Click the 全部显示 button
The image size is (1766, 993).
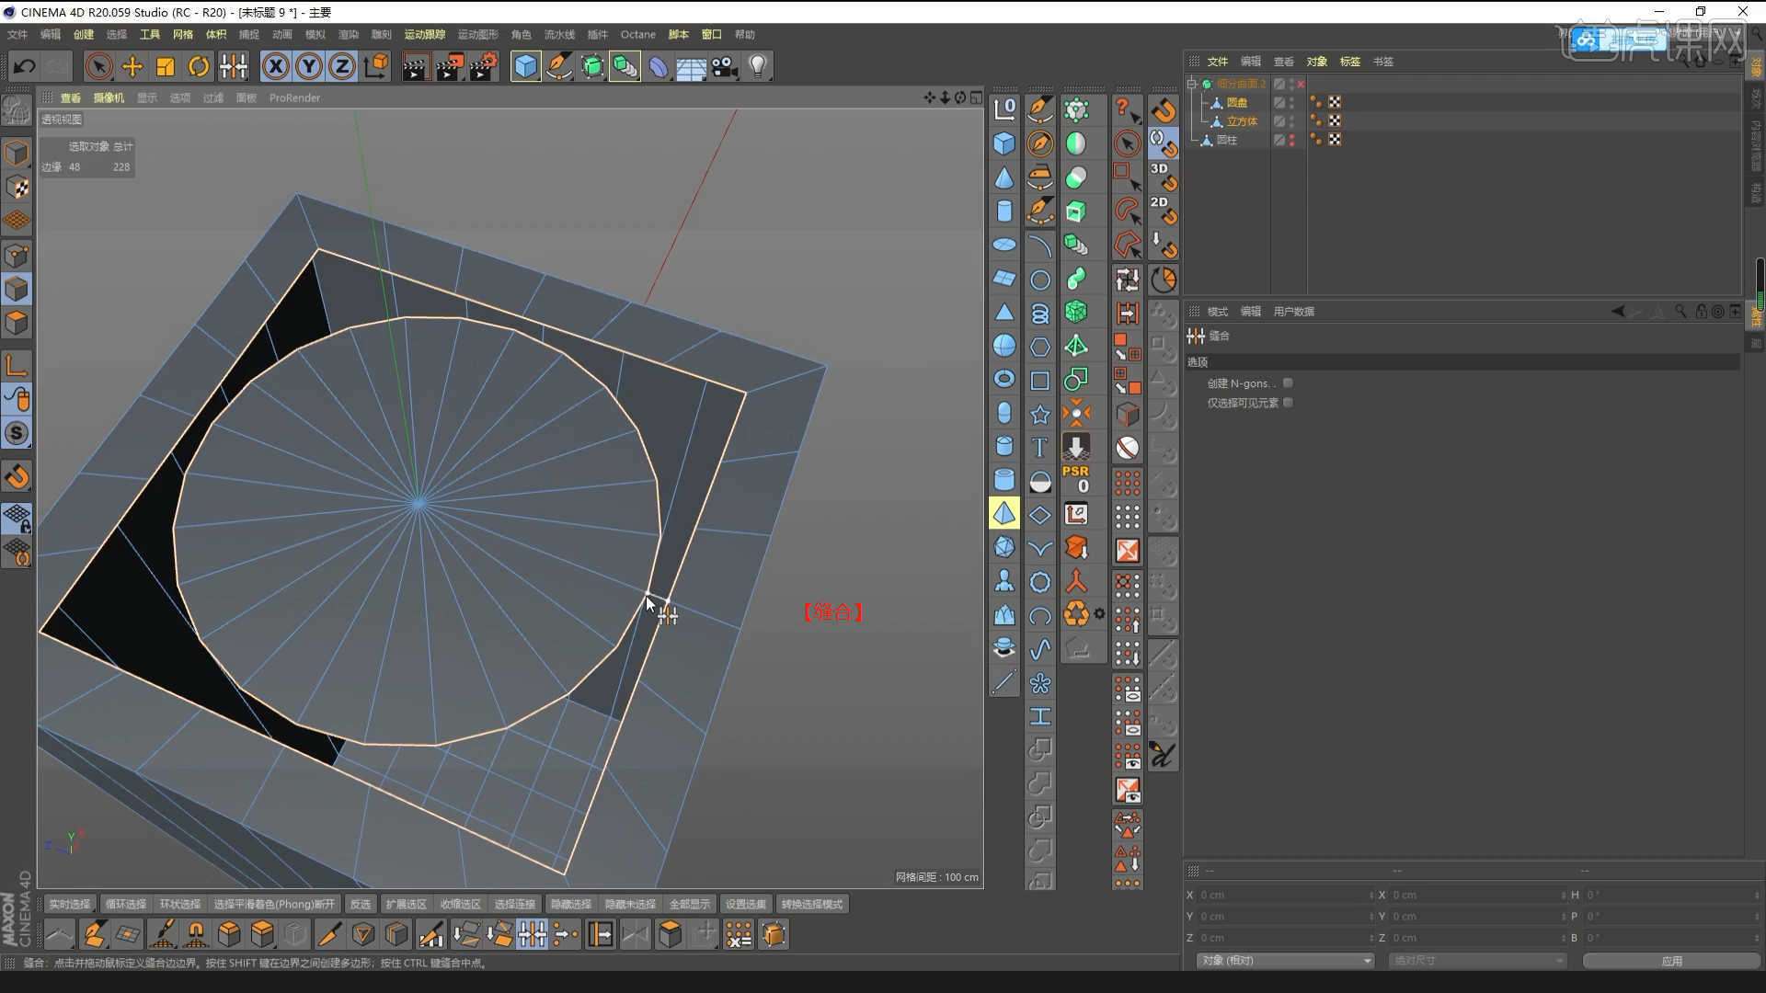tap(690, 904)
